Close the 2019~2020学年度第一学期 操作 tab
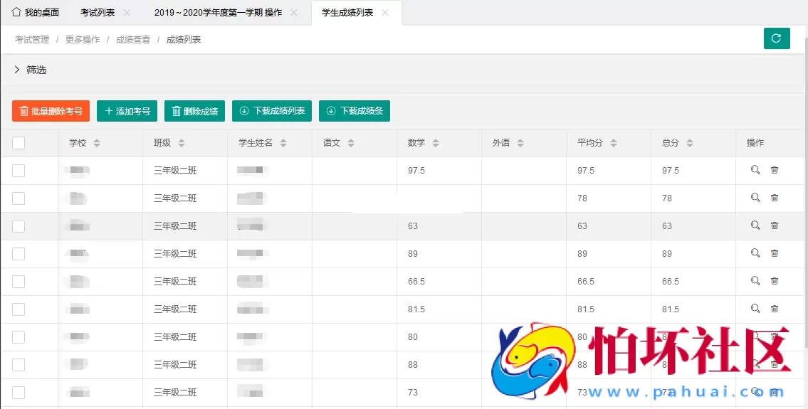Image resolution: width=808 pixels, height=409 pixels. 294,12
